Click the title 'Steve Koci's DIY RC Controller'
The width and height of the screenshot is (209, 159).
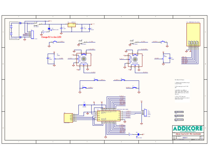[x=188, y=134]
